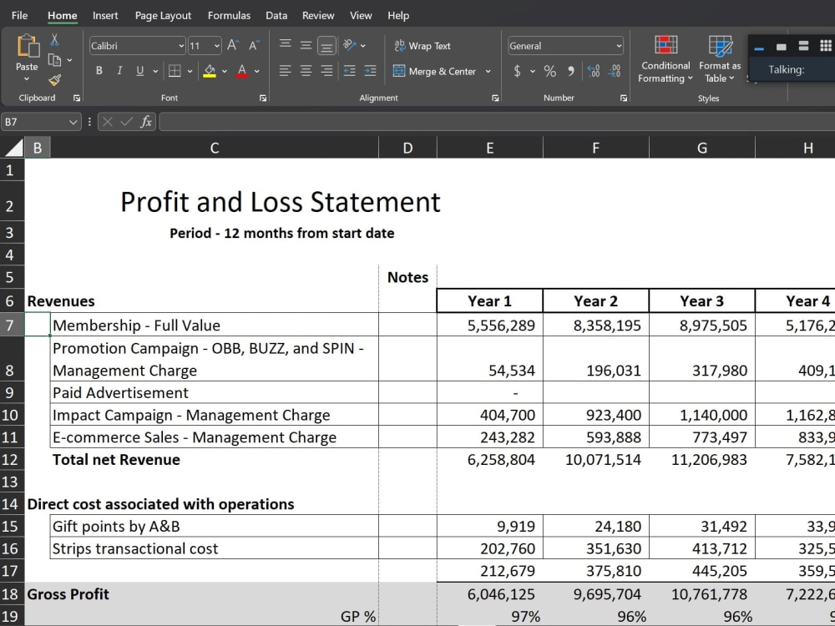Click the Increase Font Size button
Image resolution: width=835 pixels, height=626 pixels.
231,45
